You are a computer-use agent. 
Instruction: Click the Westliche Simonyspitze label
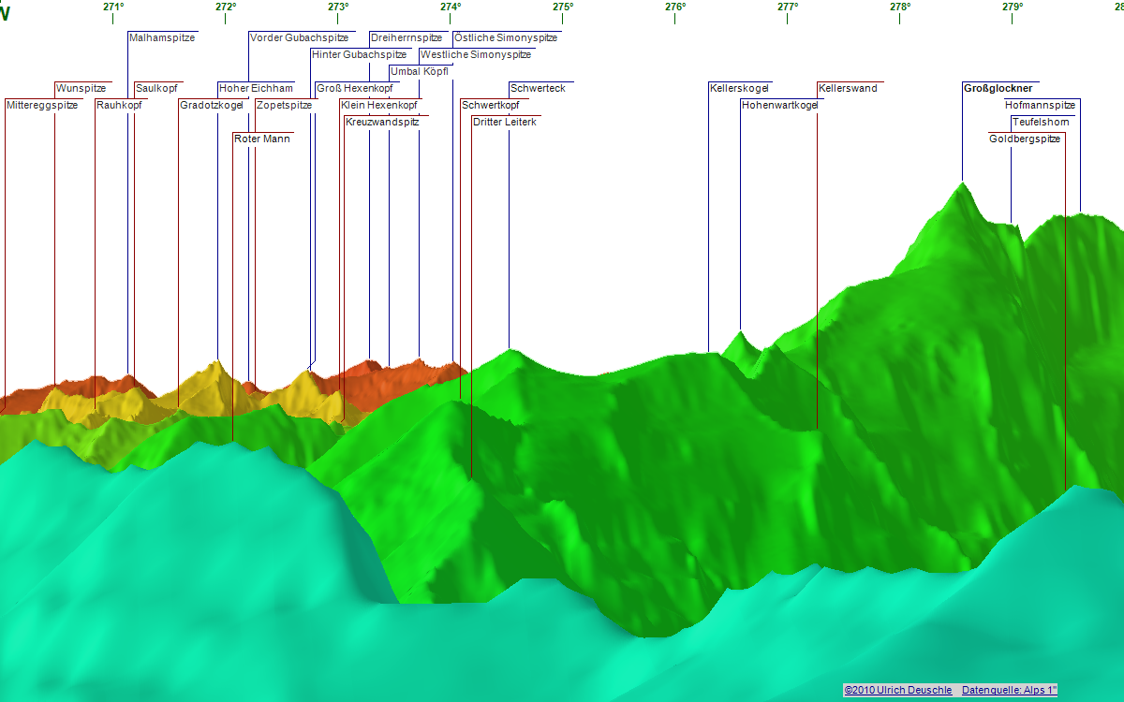click(x=476, y=54)
